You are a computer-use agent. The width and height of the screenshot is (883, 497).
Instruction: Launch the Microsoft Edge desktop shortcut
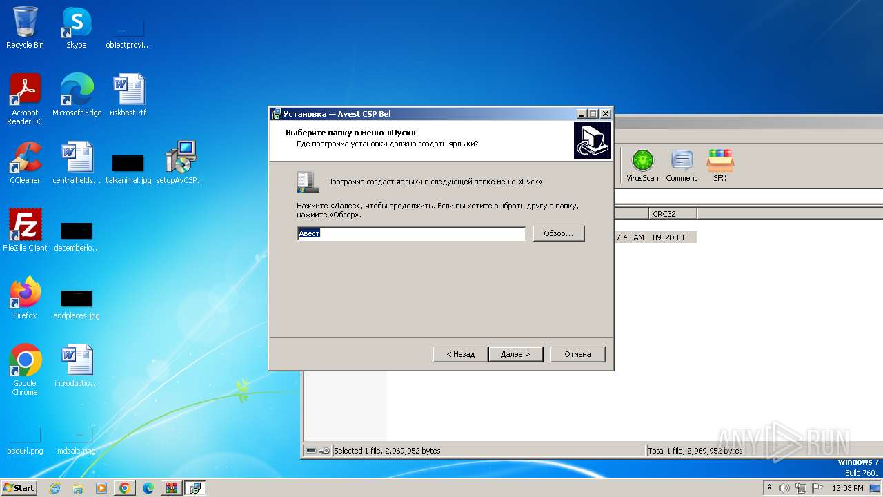tap(77, 95)
